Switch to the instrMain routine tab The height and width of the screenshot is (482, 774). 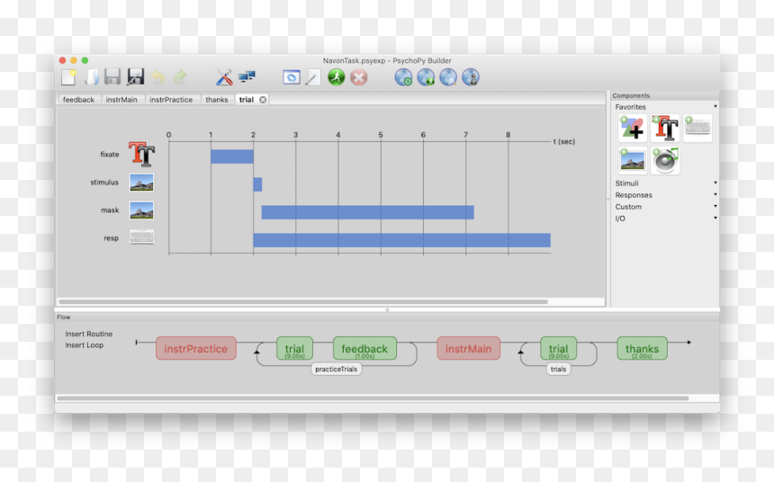tap(121, 99)
